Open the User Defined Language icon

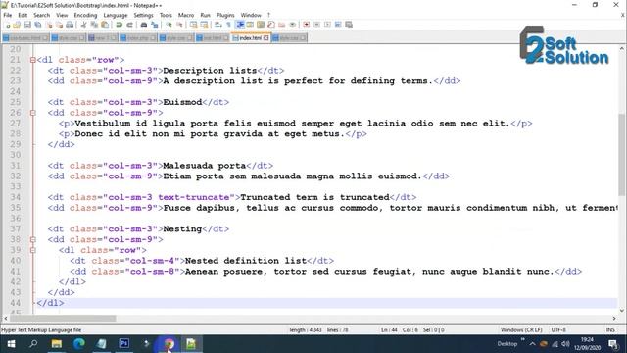pos(251,25)
